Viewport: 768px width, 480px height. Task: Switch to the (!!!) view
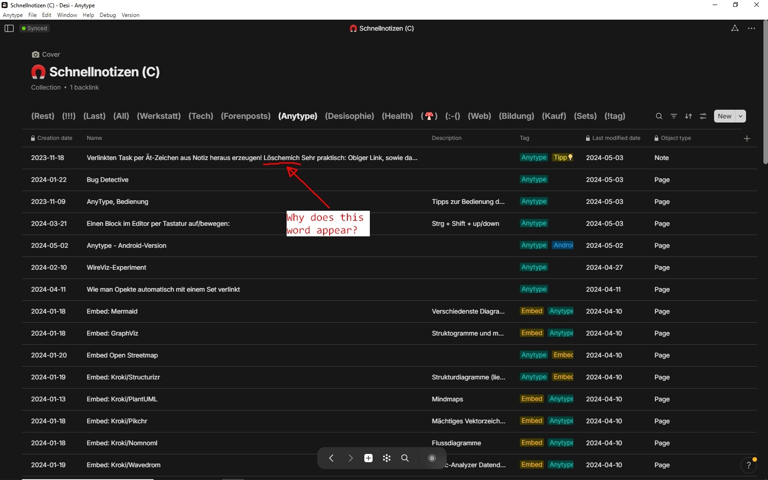[x=69, y=116]
